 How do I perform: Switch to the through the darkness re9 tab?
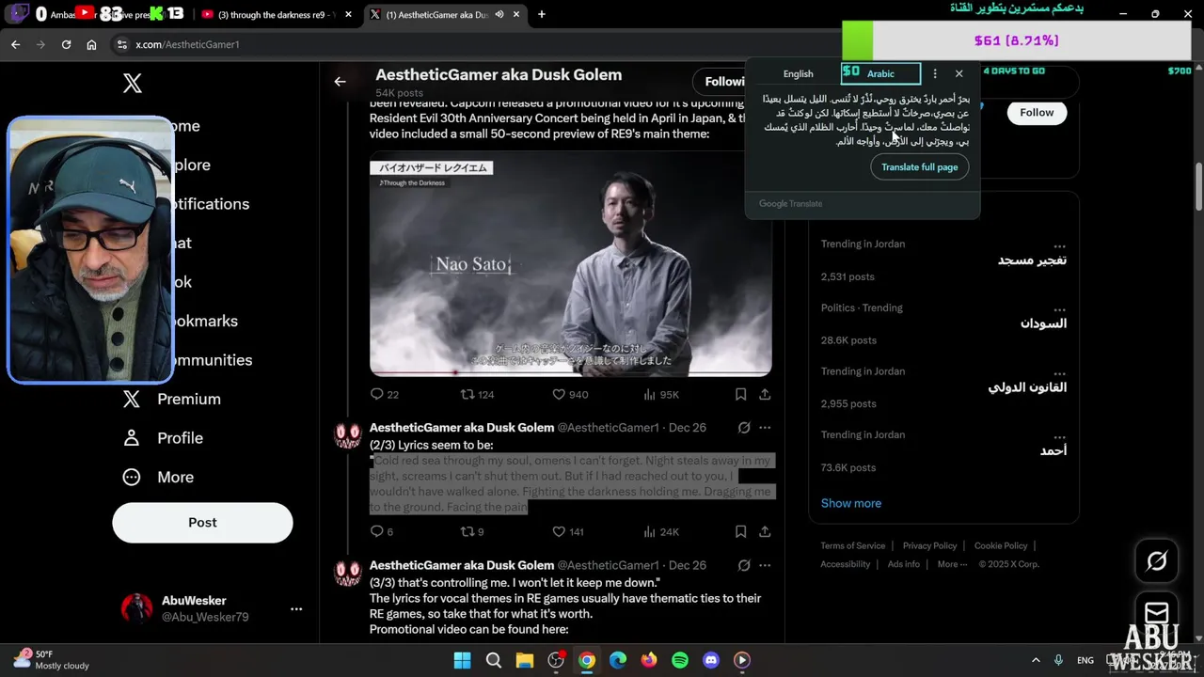tap(276, 14)
